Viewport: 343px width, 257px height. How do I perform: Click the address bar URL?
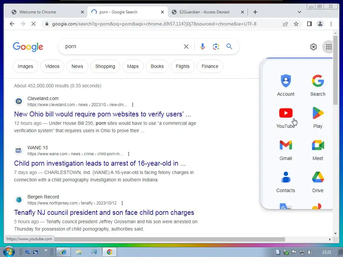pos(154,24)
